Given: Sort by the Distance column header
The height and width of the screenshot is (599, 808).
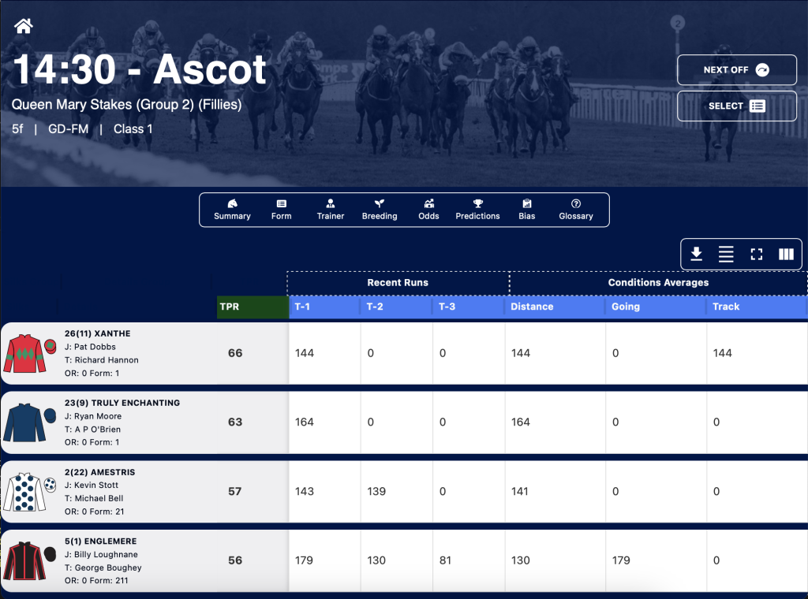Looking at the screenshot, I should (x=555, y=307).
